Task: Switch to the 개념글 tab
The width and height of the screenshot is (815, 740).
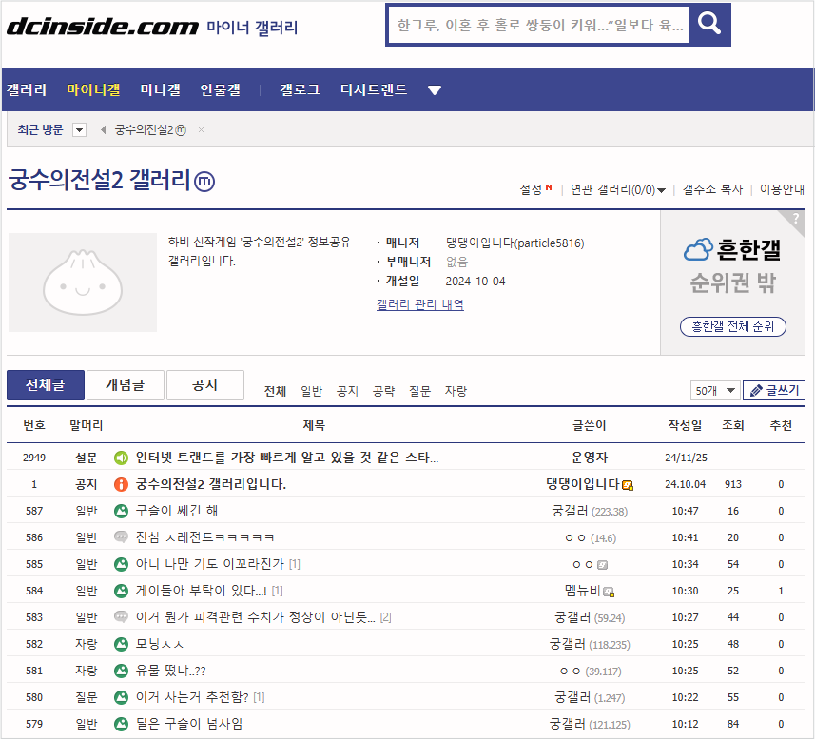Action: (126, 385)
